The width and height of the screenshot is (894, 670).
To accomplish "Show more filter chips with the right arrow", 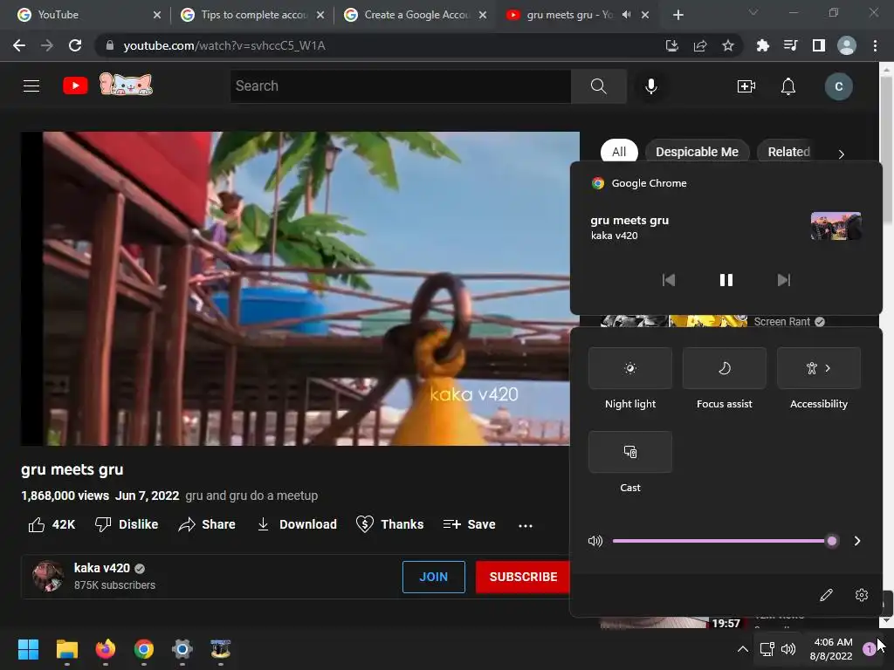I will coord(841,154).
